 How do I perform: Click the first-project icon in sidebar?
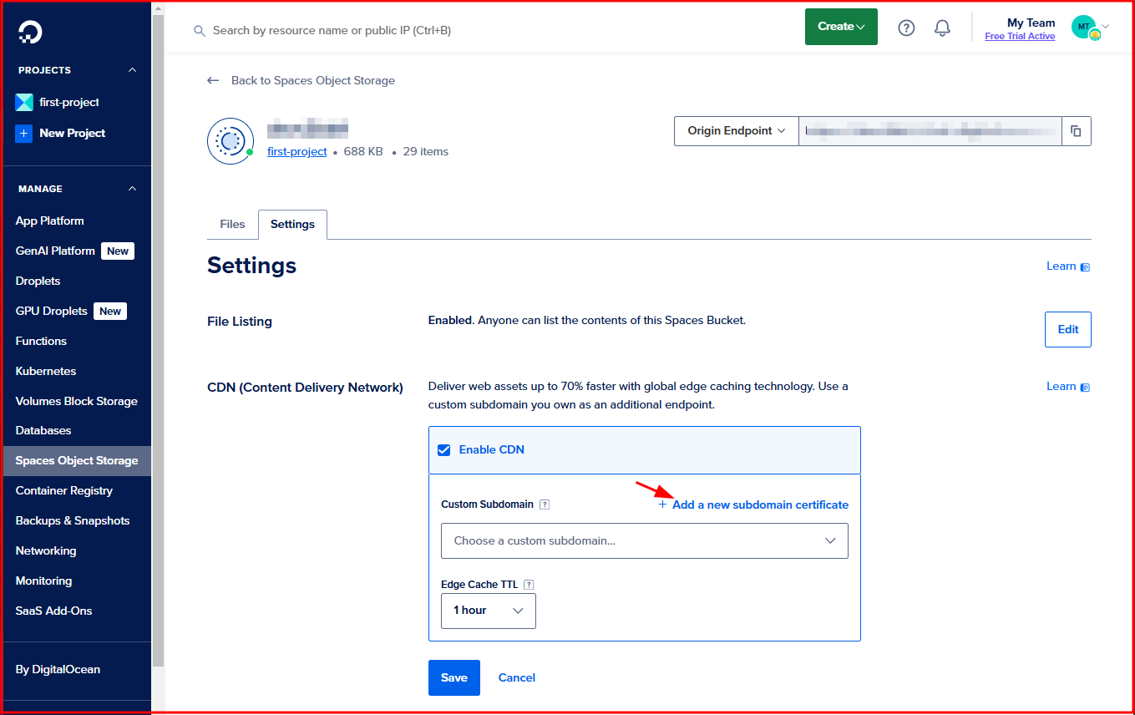click(x=24, y=102)
